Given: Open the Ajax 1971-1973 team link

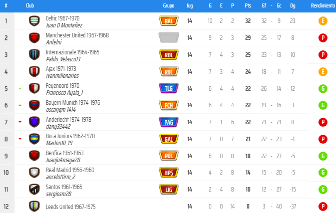Looking at the screenshot, I should [61, 69].
